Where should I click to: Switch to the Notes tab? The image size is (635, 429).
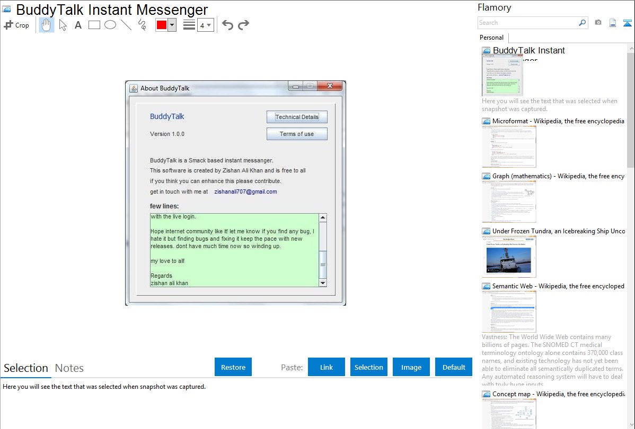click(x=69, y=368)
